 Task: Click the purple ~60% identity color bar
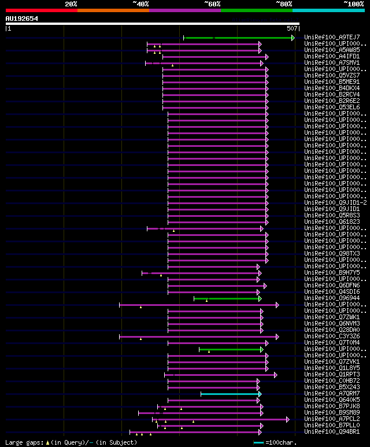185,10
